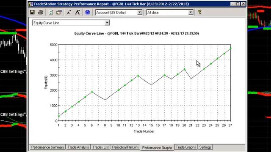The height and width of the screenshot is (152, 271).
Task: Switch to the Performance Summary tab
Action: tap(47, 147)
